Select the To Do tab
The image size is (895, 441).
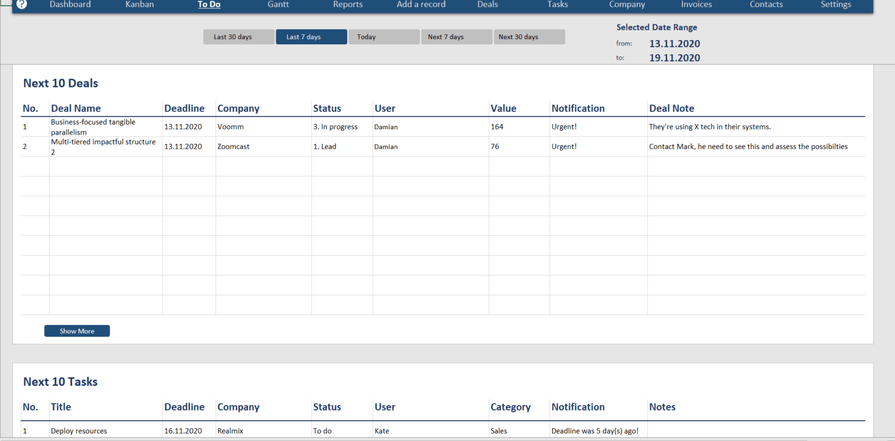tap(209, 5)
